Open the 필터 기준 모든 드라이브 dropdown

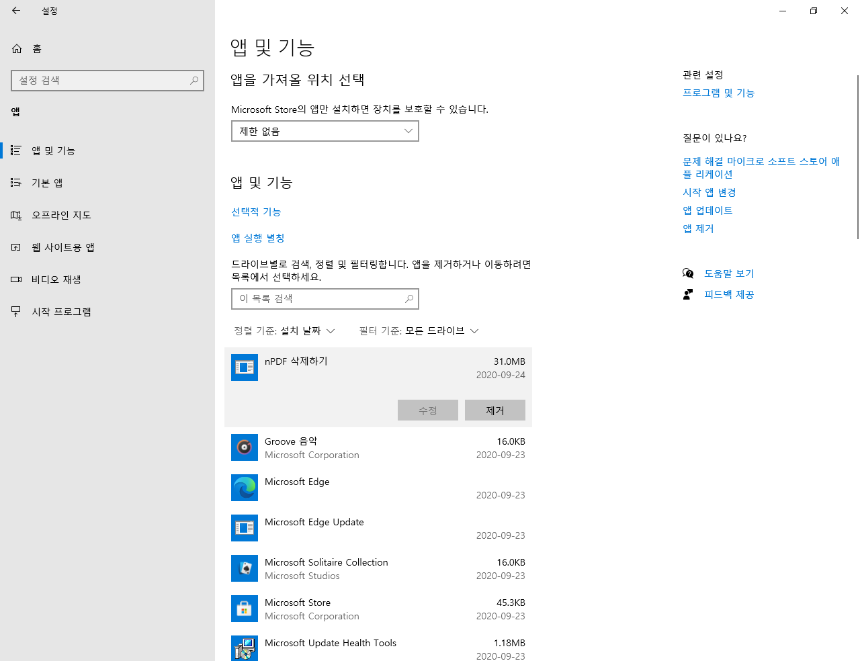coord(419,330)
